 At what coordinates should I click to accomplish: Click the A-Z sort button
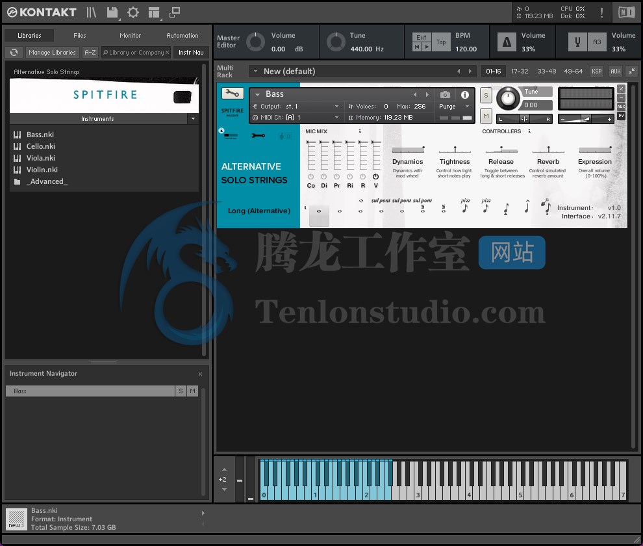click(90, 52)
